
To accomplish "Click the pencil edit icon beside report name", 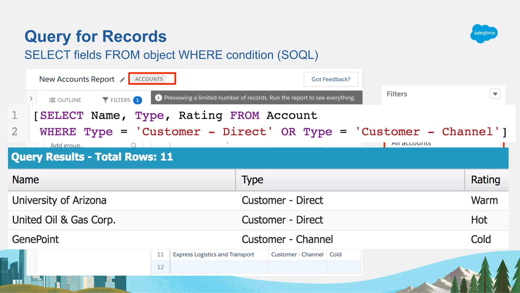I will [122, 80].
